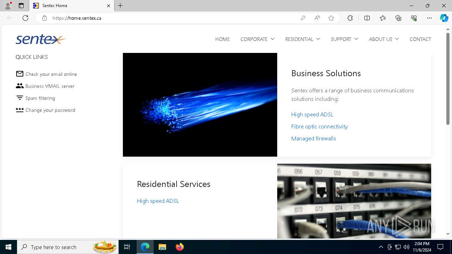Click the Windows search box

[68, 247]
